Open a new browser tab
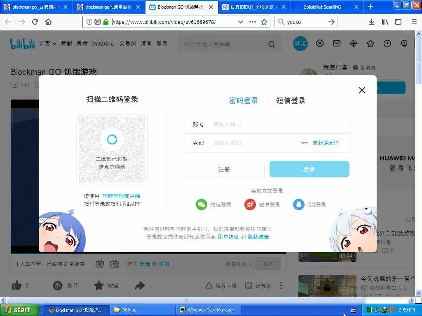The height and width of the screenshot is (316, 422). 370,7
